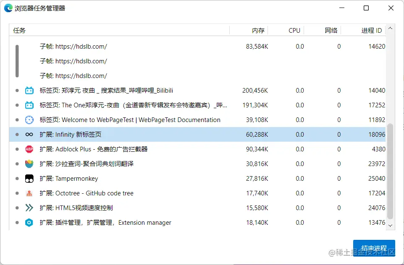The height and width of the screenshot is (265, 404).
Task: Click process ID 11892
Action: point(377,120)
